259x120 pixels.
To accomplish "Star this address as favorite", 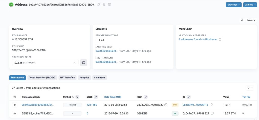I will pos(242,20).
